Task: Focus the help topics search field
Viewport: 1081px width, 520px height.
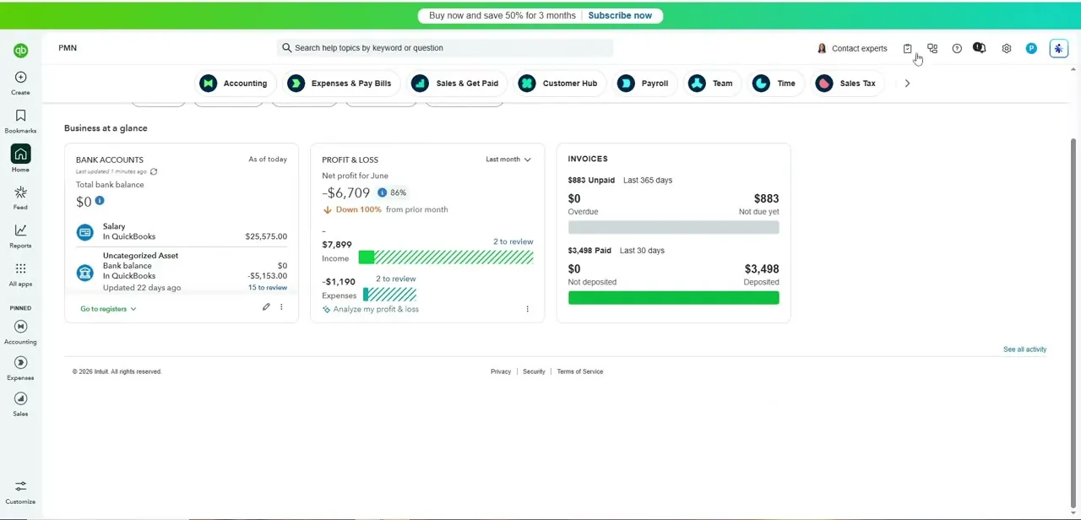Action: tap(445, 48)
